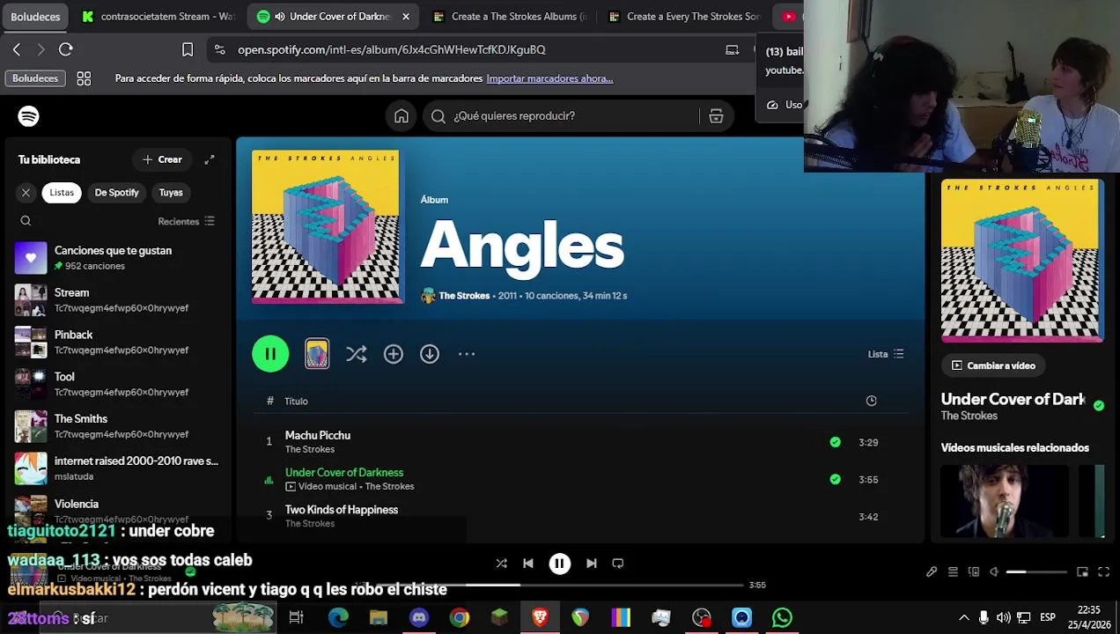The width and height of the screenshot is (1120, 634).
Task: Open the Violencia playlist
Action: pos(118,511)
